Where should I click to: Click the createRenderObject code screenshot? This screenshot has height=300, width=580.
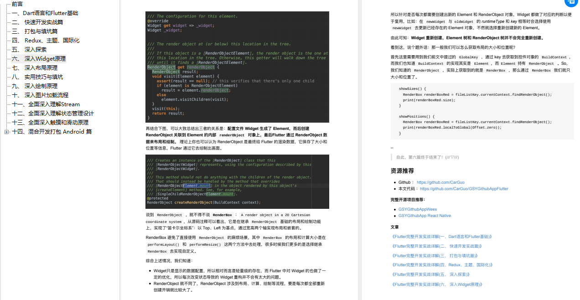(237, 181)
